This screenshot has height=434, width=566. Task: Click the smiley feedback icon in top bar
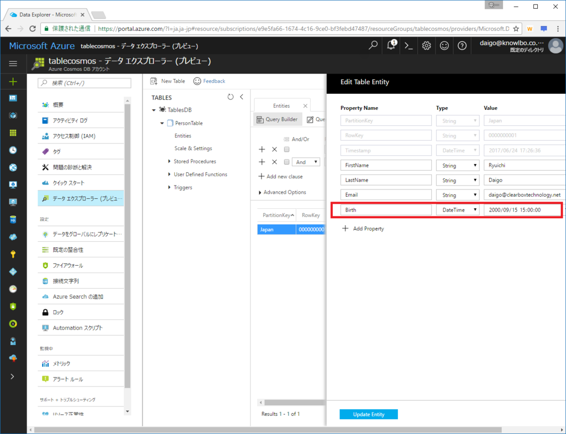(444, 46)
